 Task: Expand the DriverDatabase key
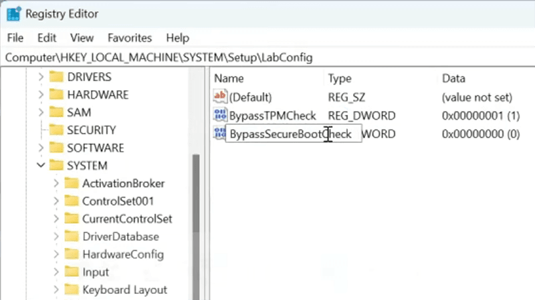pos(56,237)
